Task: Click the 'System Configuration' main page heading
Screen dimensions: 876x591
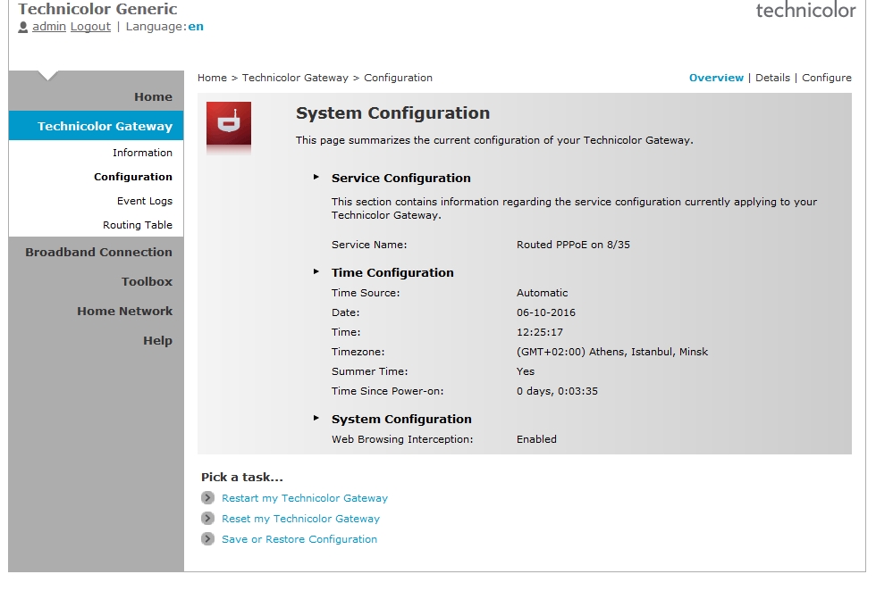Action: (x=392, y=113)
